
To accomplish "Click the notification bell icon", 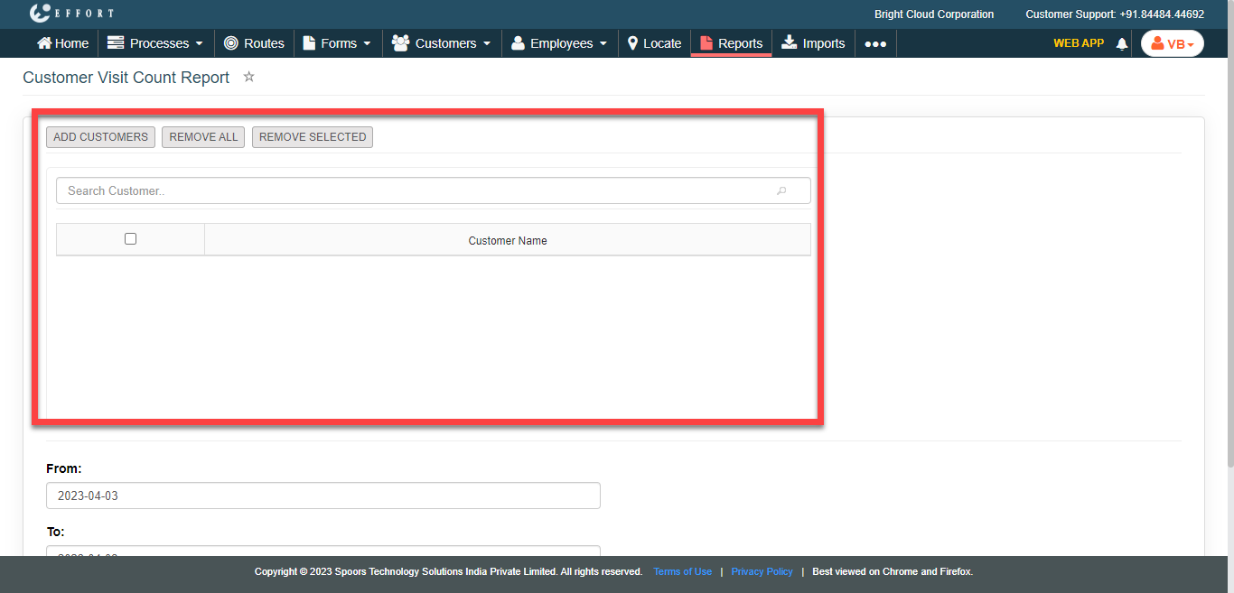I will click(x=1122, y=43).
